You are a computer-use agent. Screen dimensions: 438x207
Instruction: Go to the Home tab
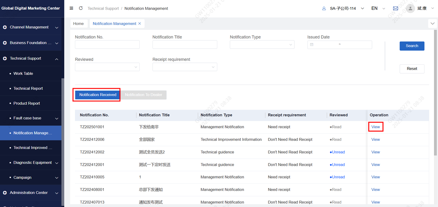78,24
